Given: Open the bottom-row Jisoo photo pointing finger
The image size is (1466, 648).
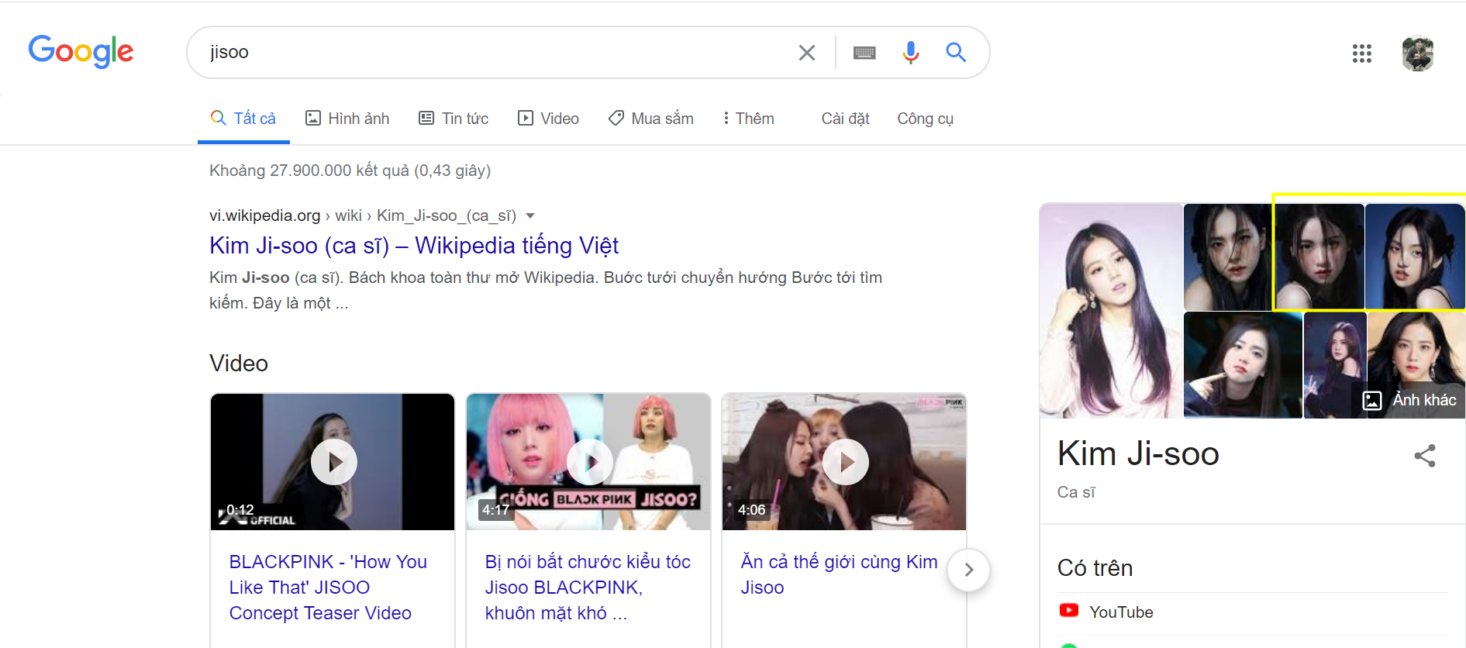Looking at the screenshot, I should (x=1243, y=365).
